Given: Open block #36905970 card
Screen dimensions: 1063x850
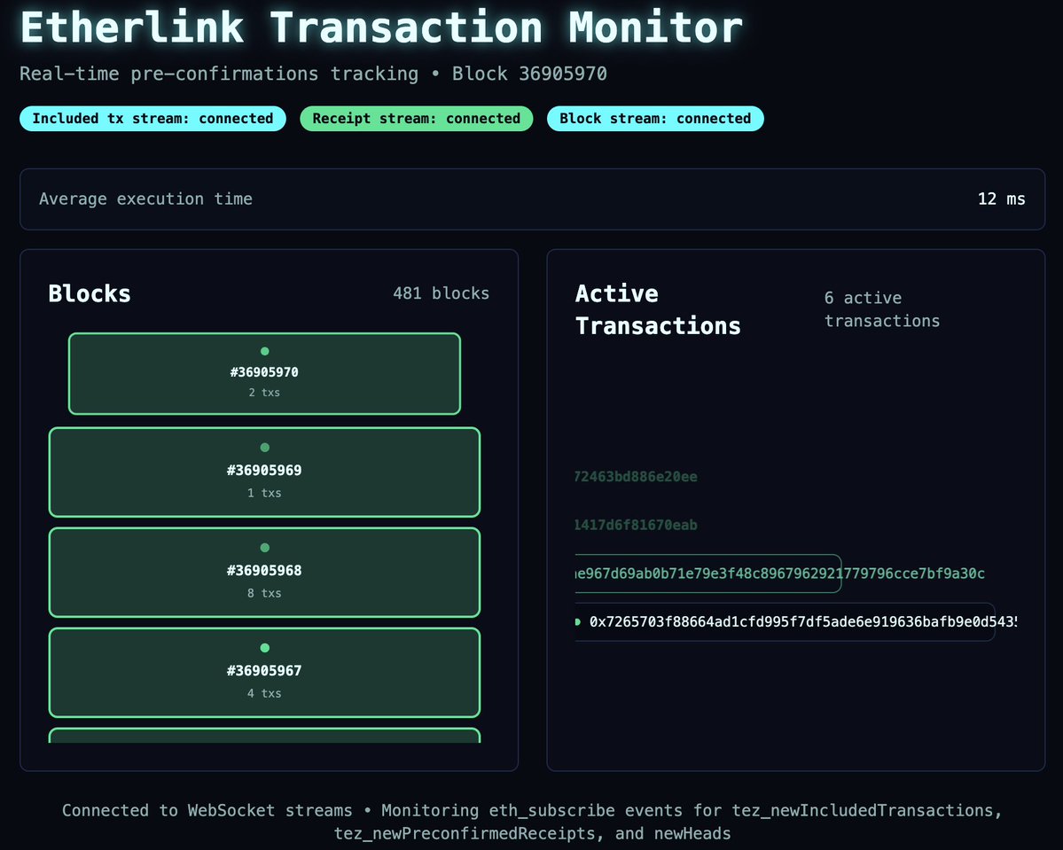Looking at the screenshot, I should 264,373.
